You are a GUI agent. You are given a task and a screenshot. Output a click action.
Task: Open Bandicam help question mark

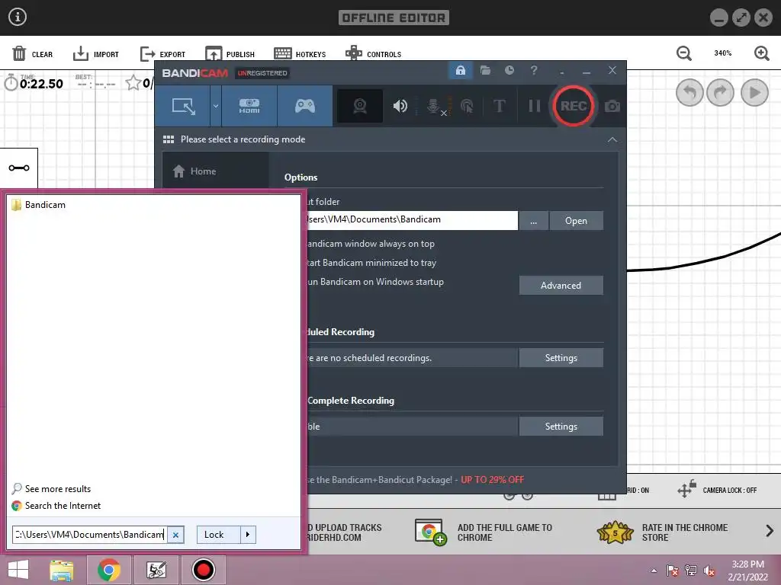534,71
